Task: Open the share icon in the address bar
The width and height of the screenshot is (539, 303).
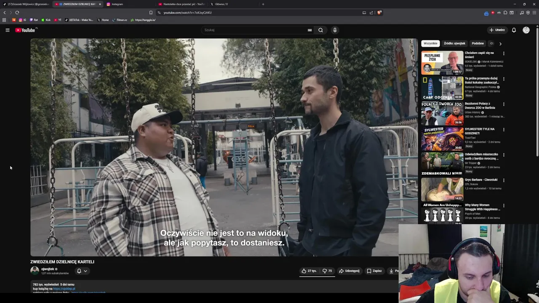Action: tap(371, 13)
